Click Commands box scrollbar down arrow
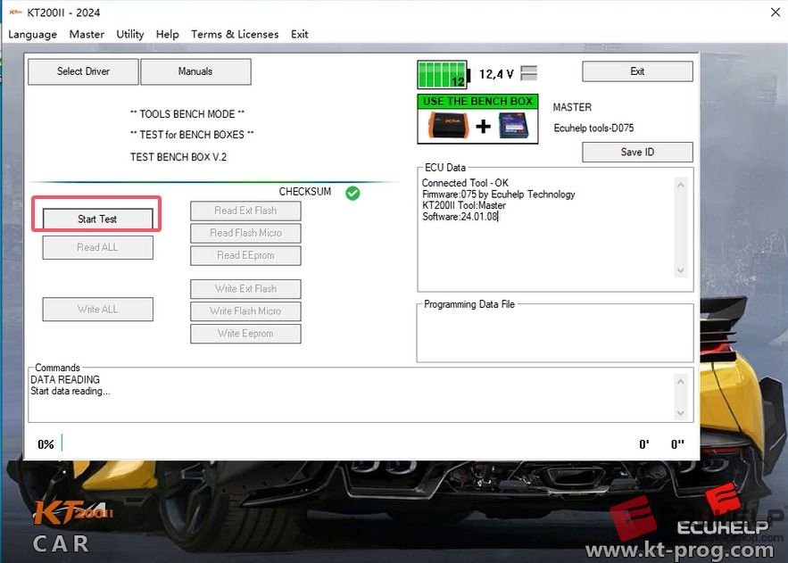 (x=680, y=413)
